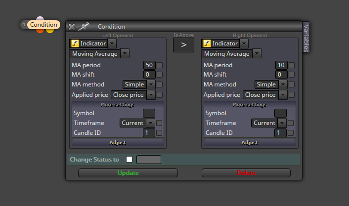Toggle checkbox next to right MA shift

tap(292, 75)
